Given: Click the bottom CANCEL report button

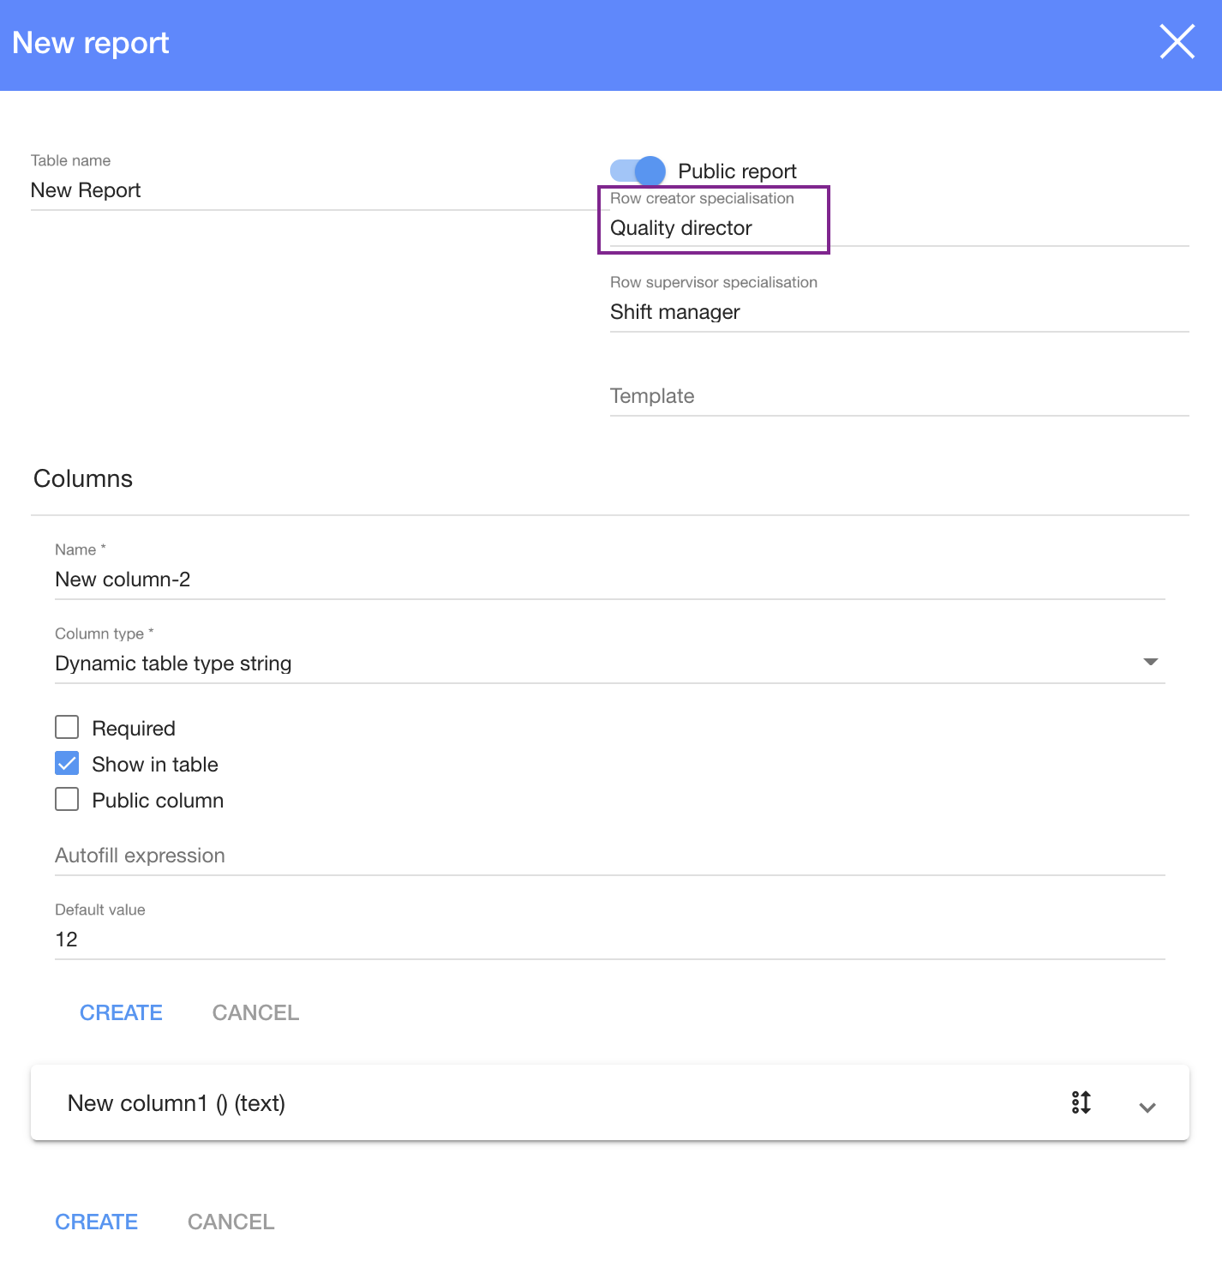Looking at the screenshot, I should [x=231, y=1222].
